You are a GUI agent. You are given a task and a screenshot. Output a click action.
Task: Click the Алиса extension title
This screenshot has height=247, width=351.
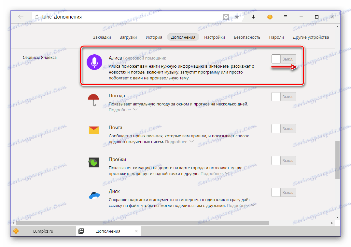click(115, 58)
